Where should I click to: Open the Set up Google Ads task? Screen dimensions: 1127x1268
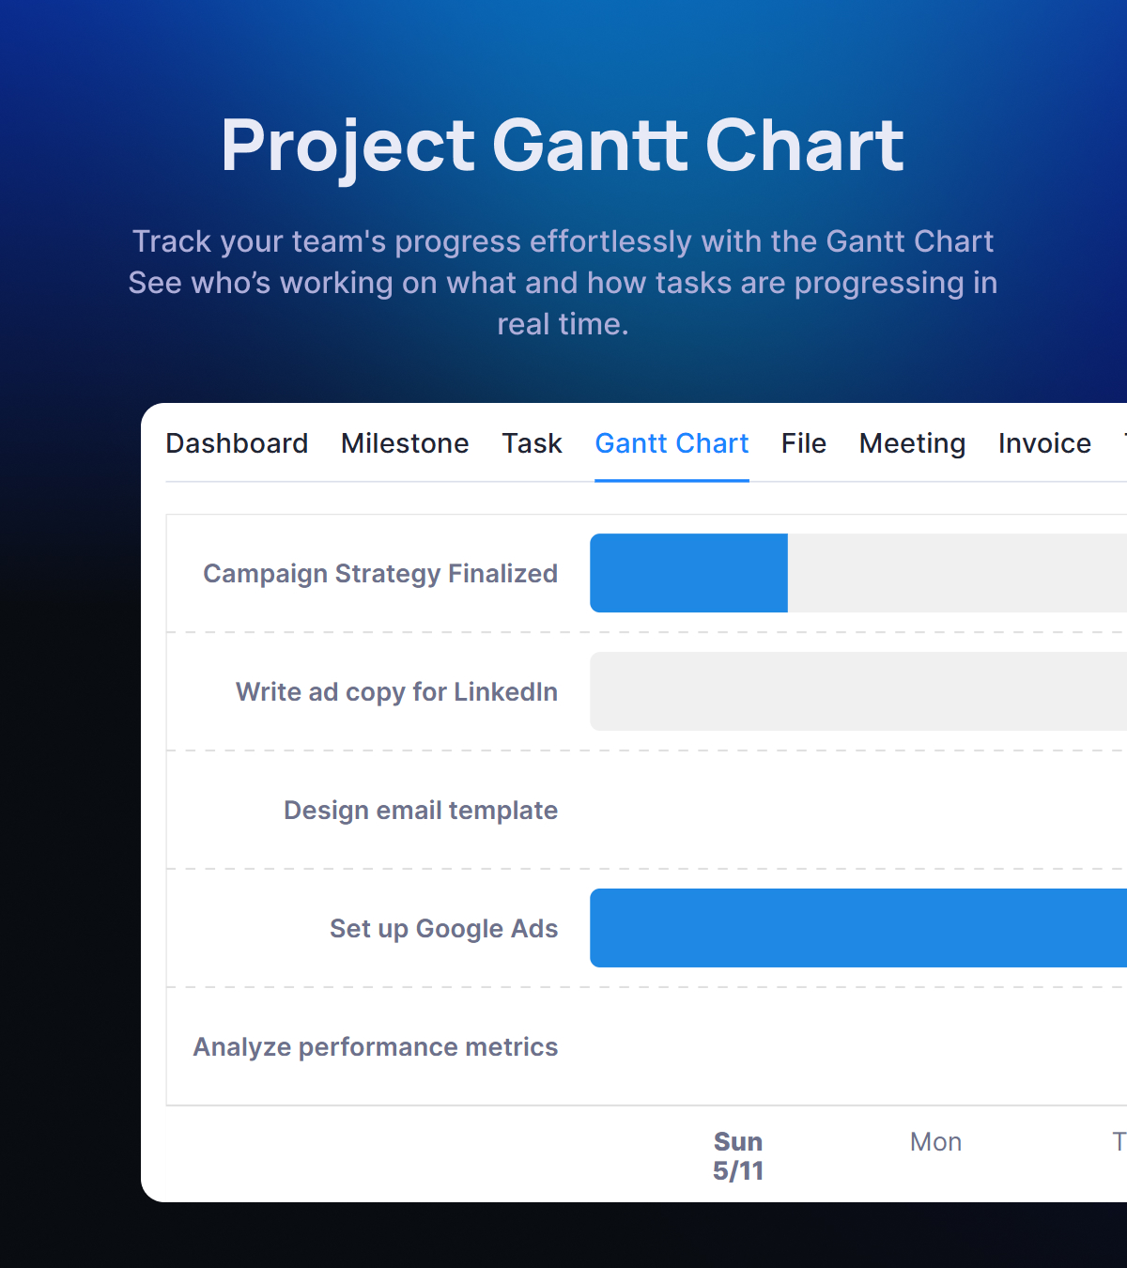point(443,928)
